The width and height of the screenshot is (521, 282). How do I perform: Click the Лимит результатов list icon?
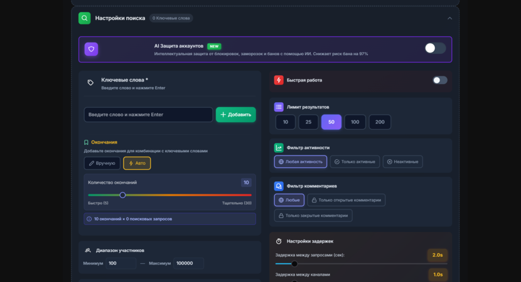(279, 107)
